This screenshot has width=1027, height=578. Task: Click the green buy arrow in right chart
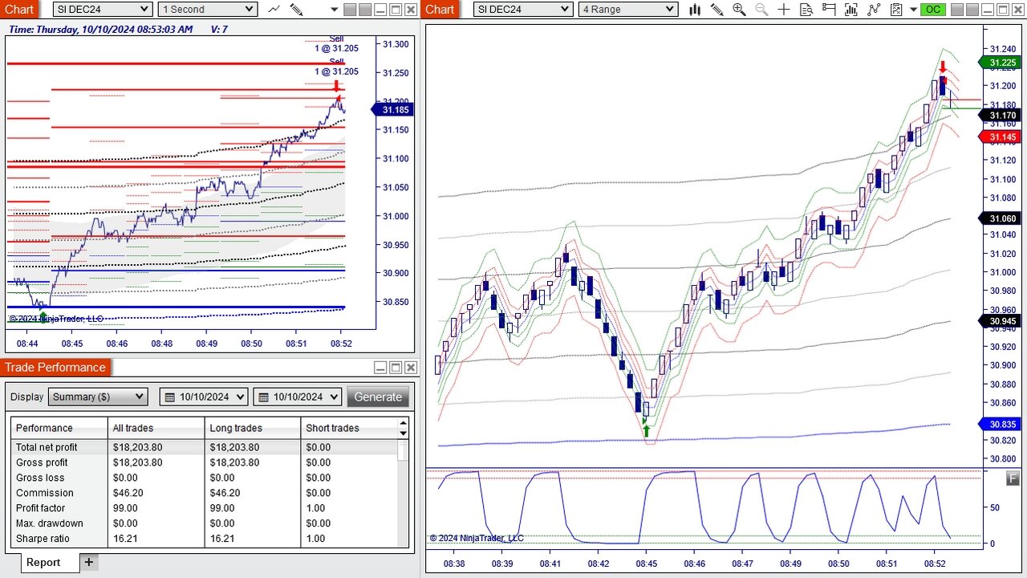tap(646, 430)
